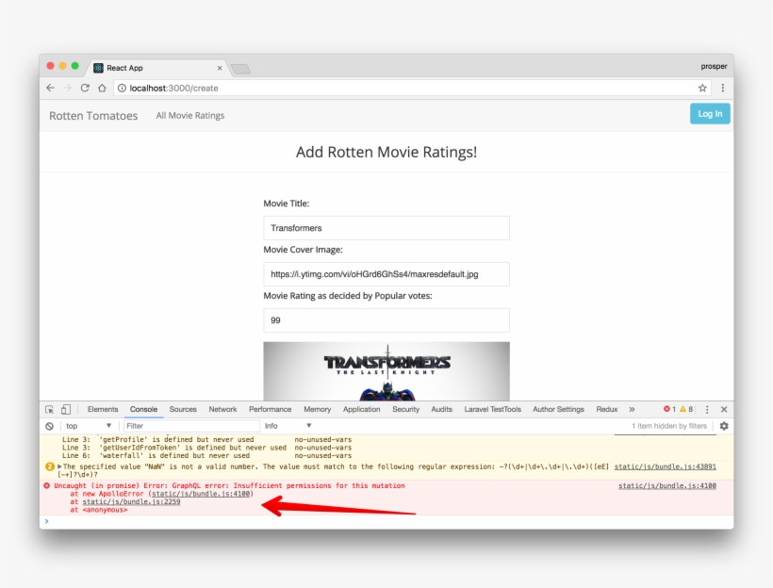Screen dimensions: 773x588
Task: View site info icon in address bar
Action: pos(122,88)
